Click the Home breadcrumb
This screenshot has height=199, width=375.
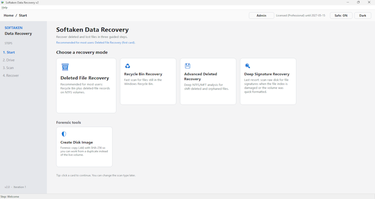pos(8,15)
